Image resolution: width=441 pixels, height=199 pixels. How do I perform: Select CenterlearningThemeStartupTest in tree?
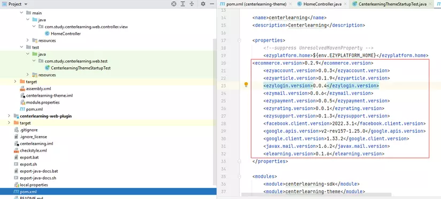point(81,68)
